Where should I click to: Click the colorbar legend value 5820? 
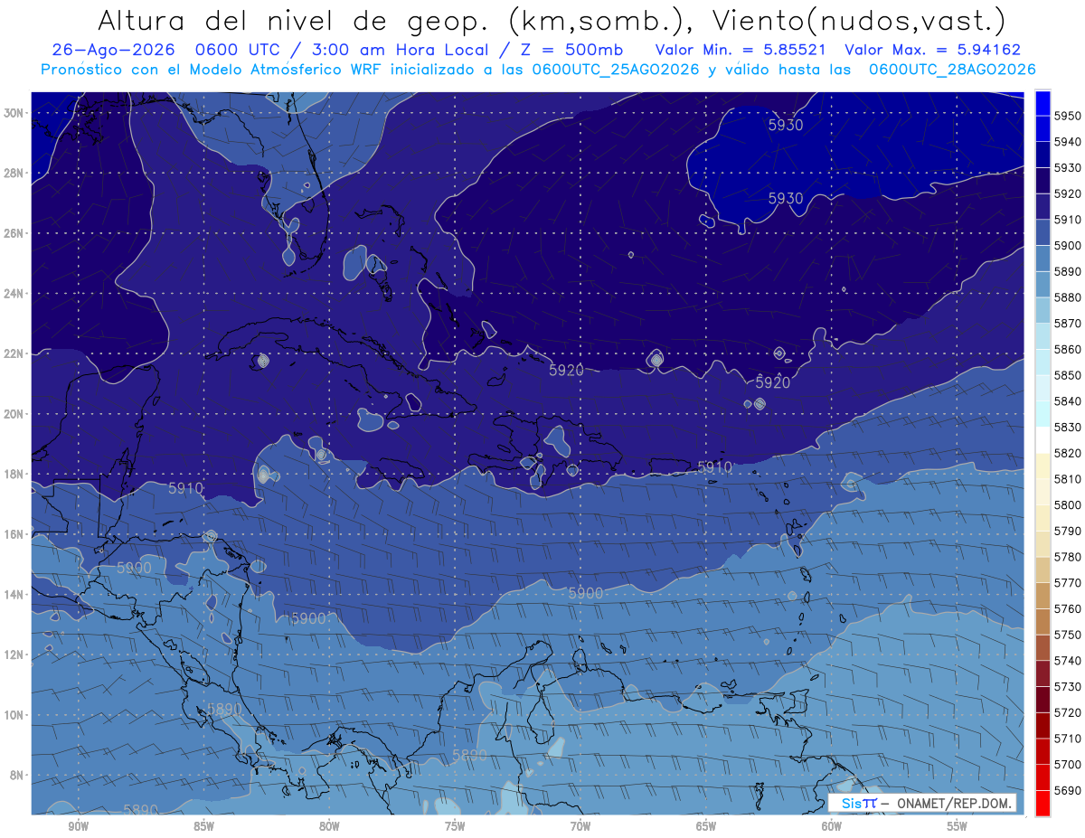point(1068,453)
